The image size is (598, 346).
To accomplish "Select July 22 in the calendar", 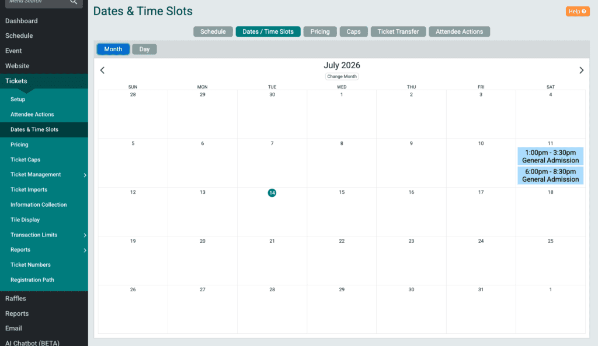I will [342, 241].
